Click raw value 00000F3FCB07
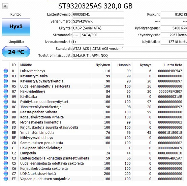 pos(170,91)
